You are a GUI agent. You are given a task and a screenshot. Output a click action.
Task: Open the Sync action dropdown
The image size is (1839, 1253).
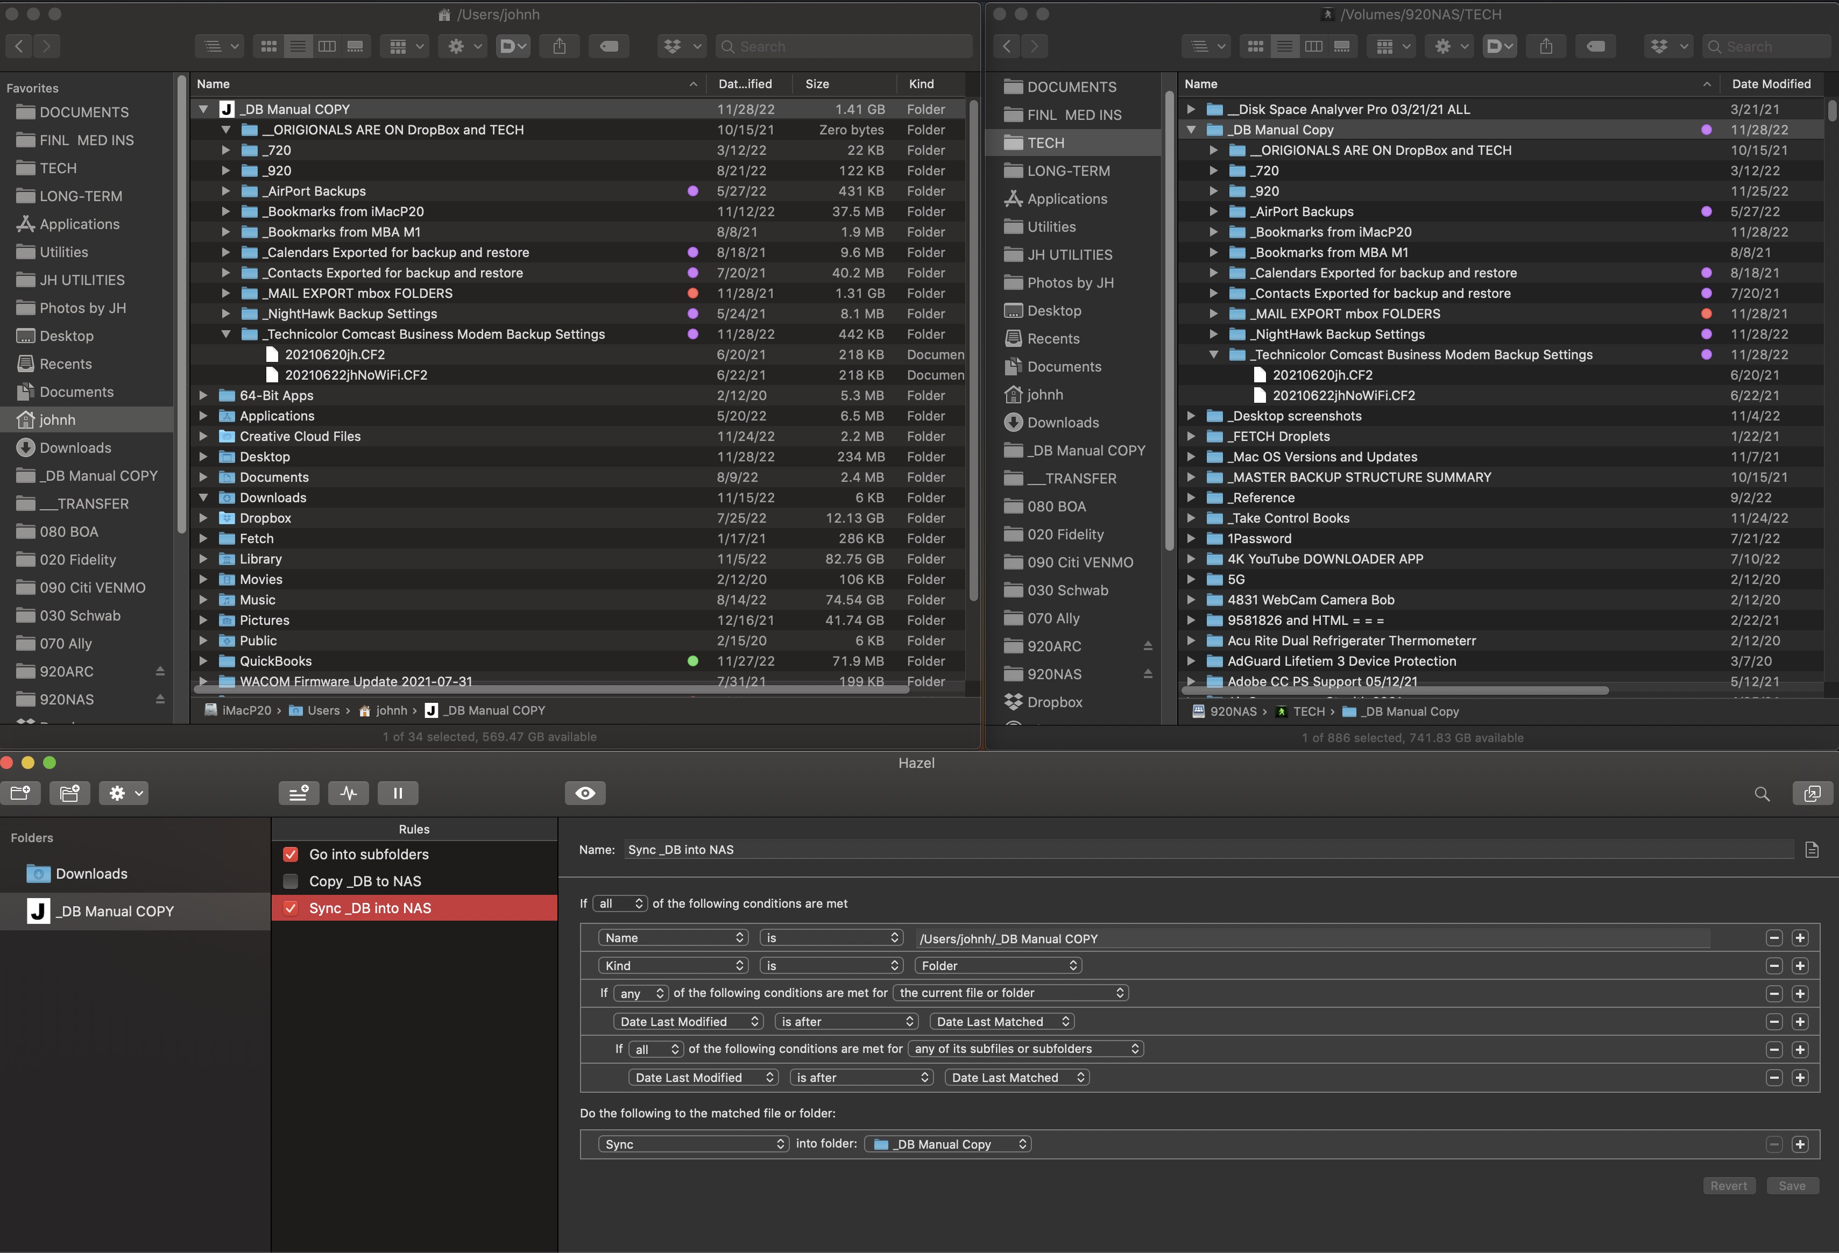[x=693, y=1144]
